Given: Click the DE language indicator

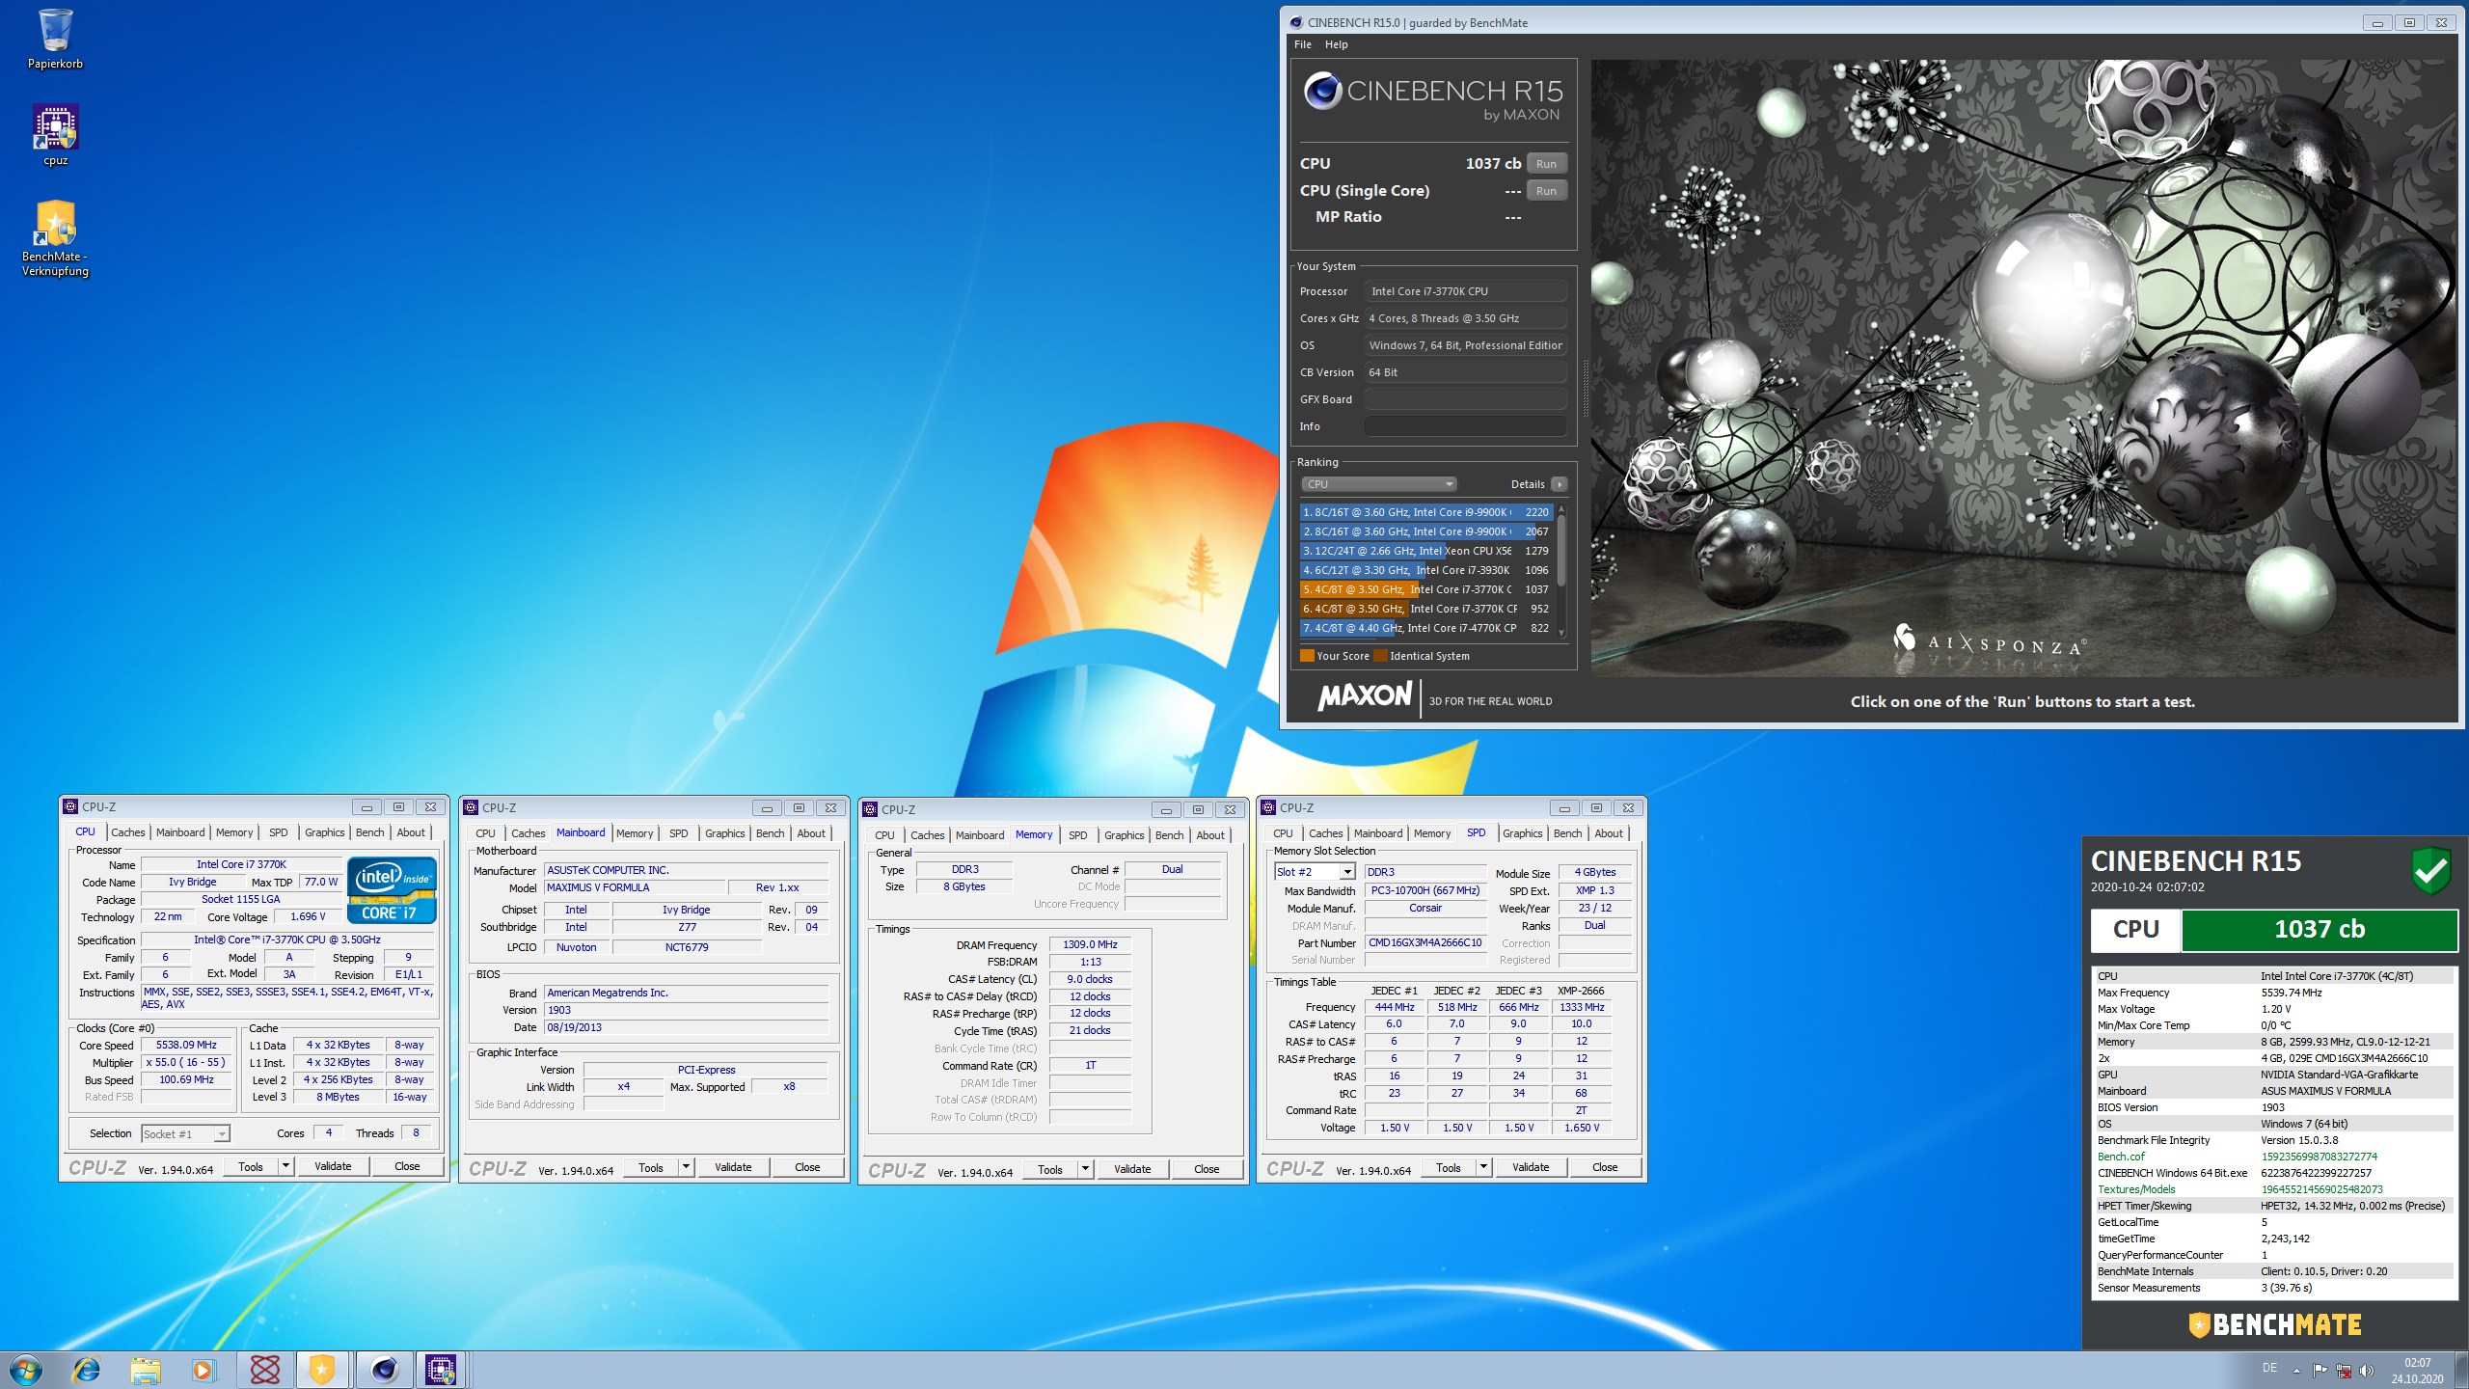Looking at the screenshot, I should point(2269,1368).
